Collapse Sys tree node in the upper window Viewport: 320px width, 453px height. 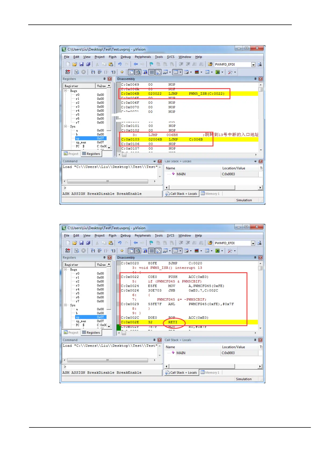tap(65, 126)
